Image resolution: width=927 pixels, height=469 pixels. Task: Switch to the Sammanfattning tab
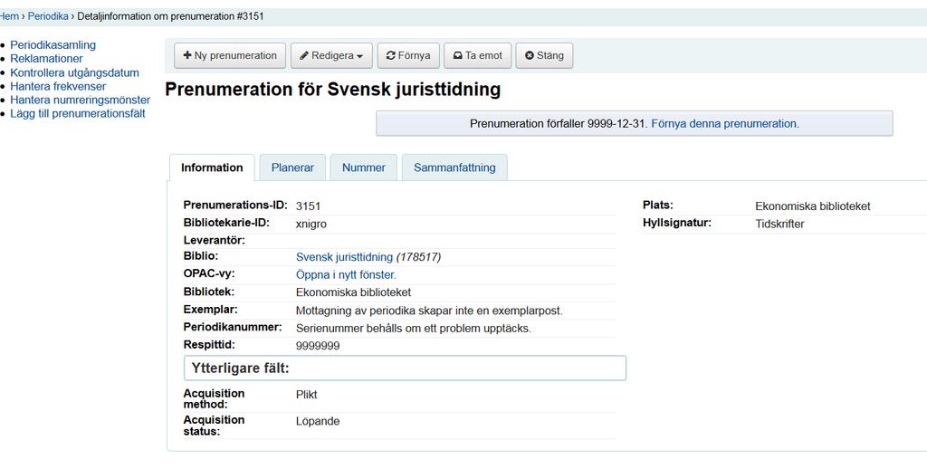[454, 167]
